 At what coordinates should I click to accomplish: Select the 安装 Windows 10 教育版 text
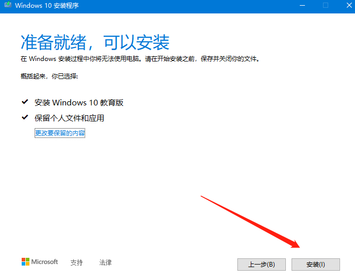tap(79, 102)
